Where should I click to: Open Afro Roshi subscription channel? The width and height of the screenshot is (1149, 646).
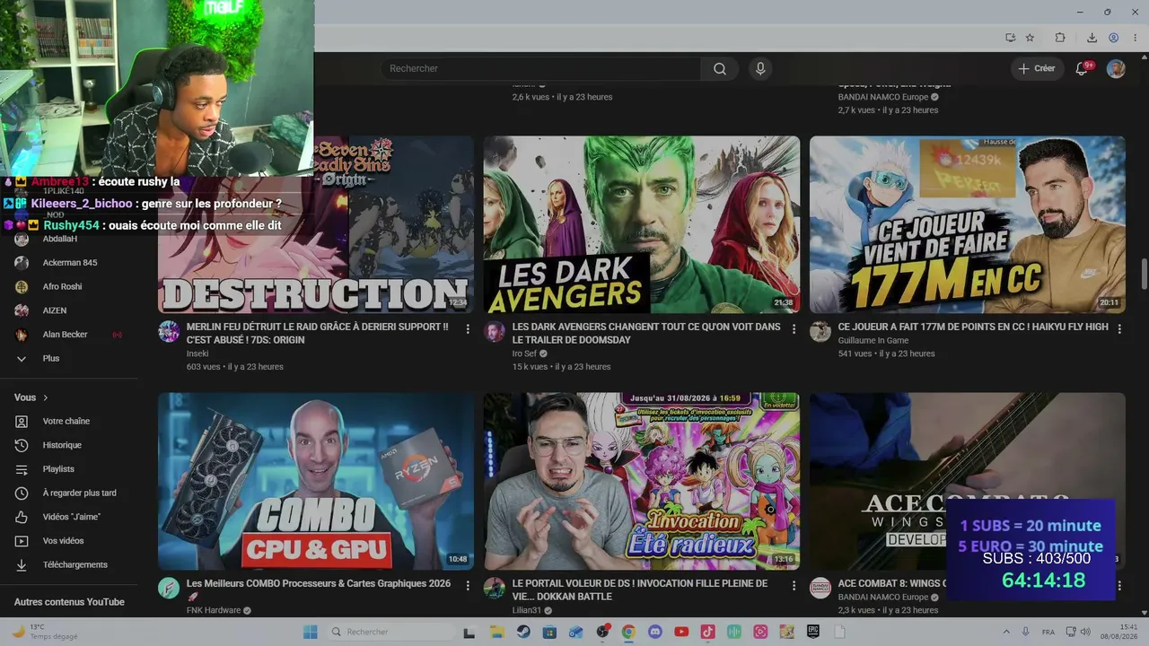[63, 286]
